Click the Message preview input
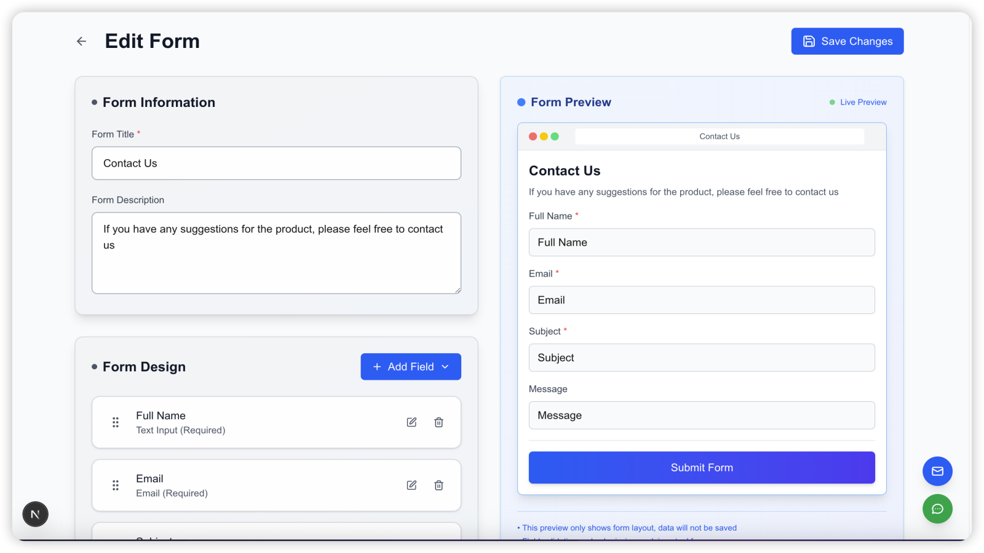Viewport: 984px width, 553px height. click(x=702, y=415)
